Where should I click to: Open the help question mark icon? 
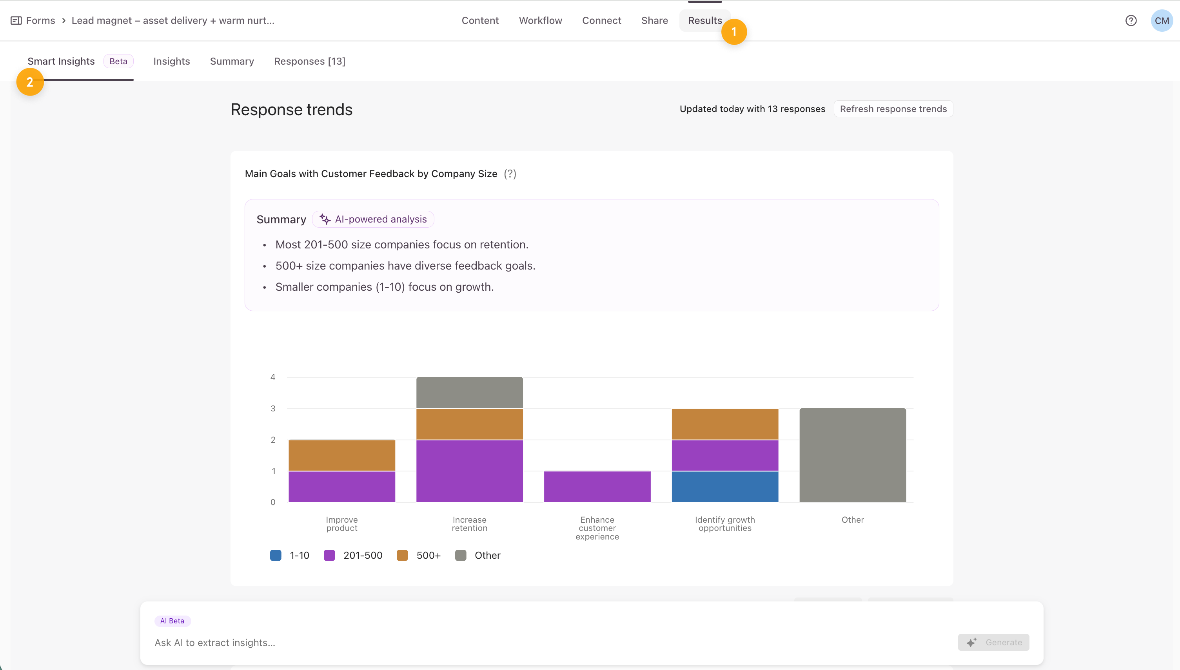(x=1131, y=21)
